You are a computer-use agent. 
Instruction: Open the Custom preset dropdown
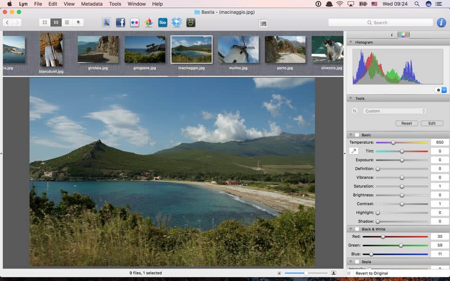(395, 111)
